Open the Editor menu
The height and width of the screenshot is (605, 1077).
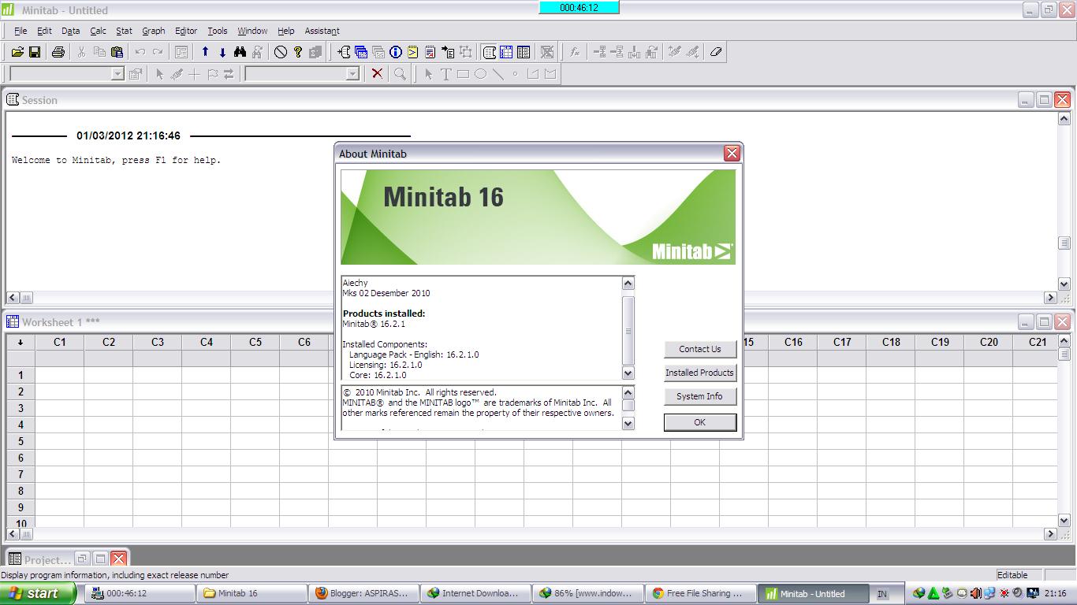[186, 31]
